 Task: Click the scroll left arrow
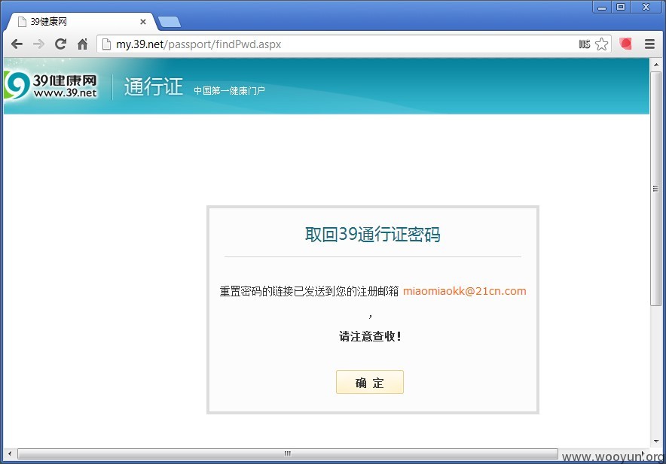coord(9,453)
